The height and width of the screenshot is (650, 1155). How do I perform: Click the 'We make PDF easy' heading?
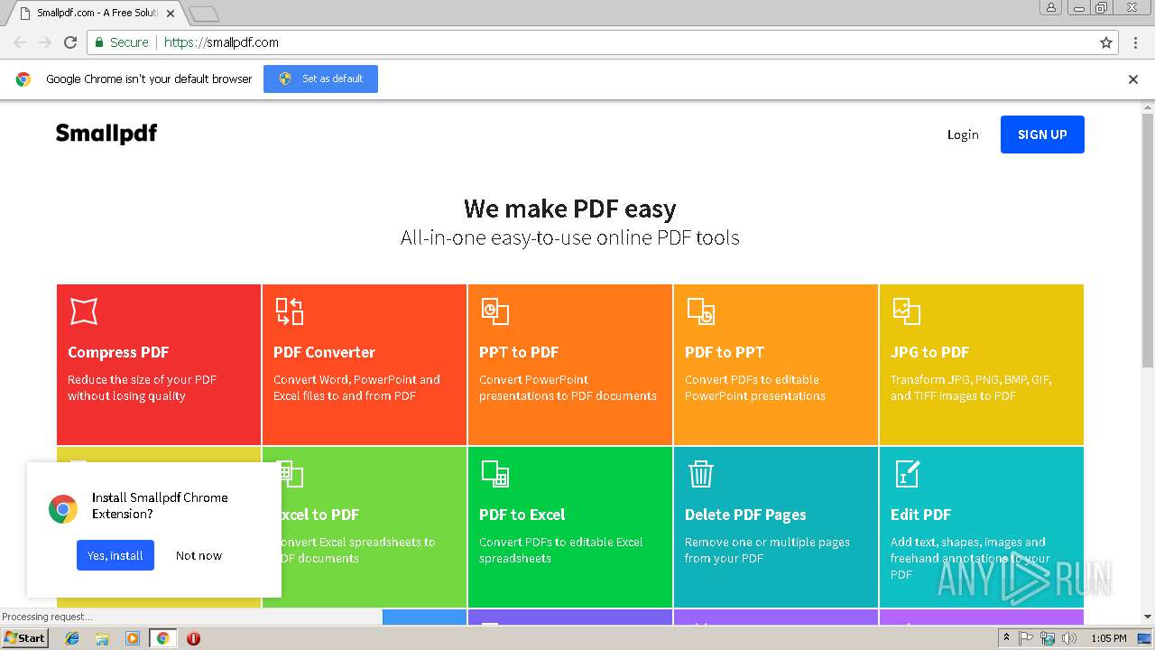pyautogui.click(x=569, y=209)
